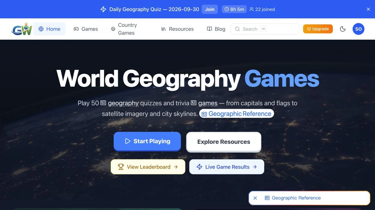375x210 pixels.
Task: Click the ⌘K shortcut badge
Action: [x=263, y=29]
